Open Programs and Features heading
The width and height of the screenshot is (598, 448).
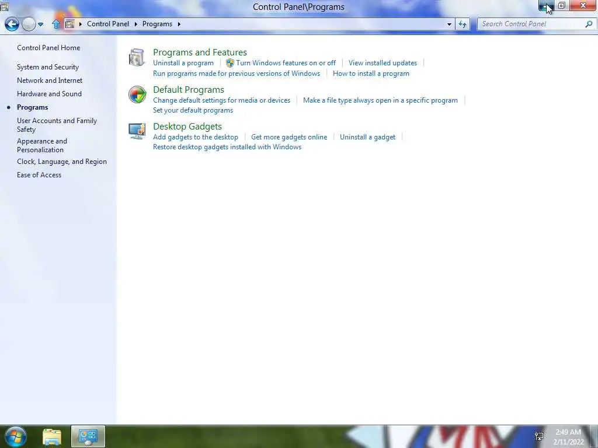pos(200,52)
